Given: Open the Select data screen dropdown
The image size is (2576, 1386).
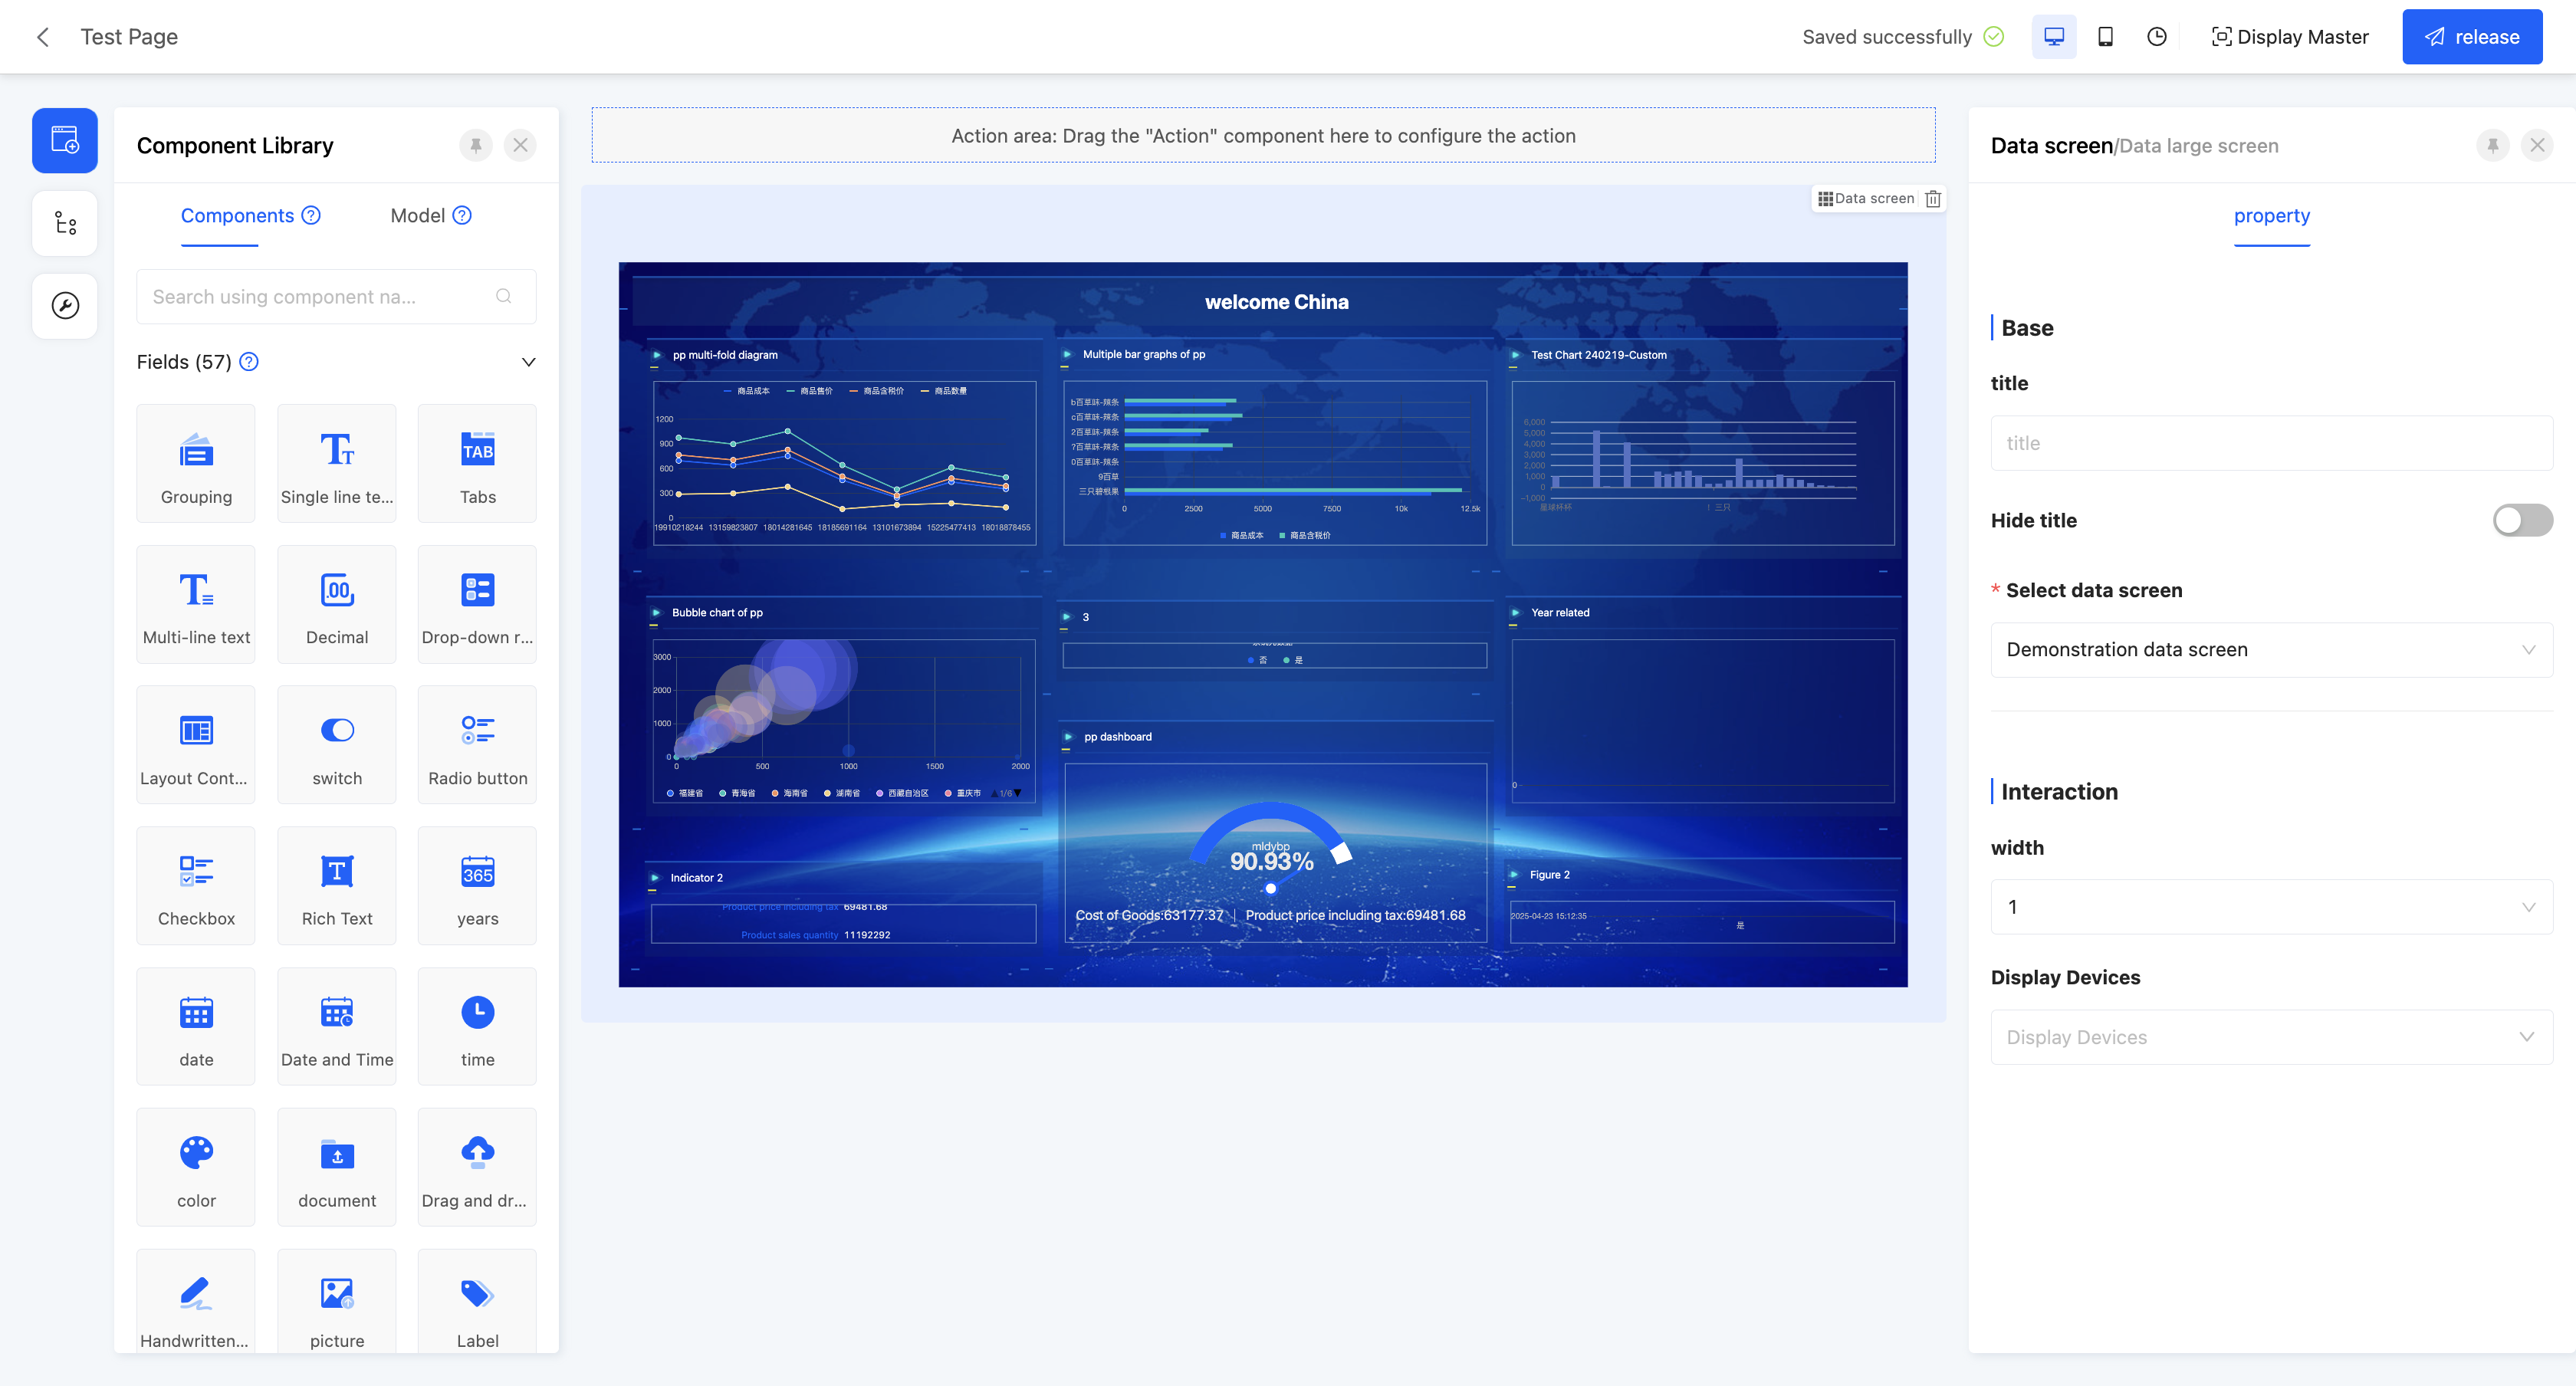Looking at the screenshot, I should tap(2270, 650).
